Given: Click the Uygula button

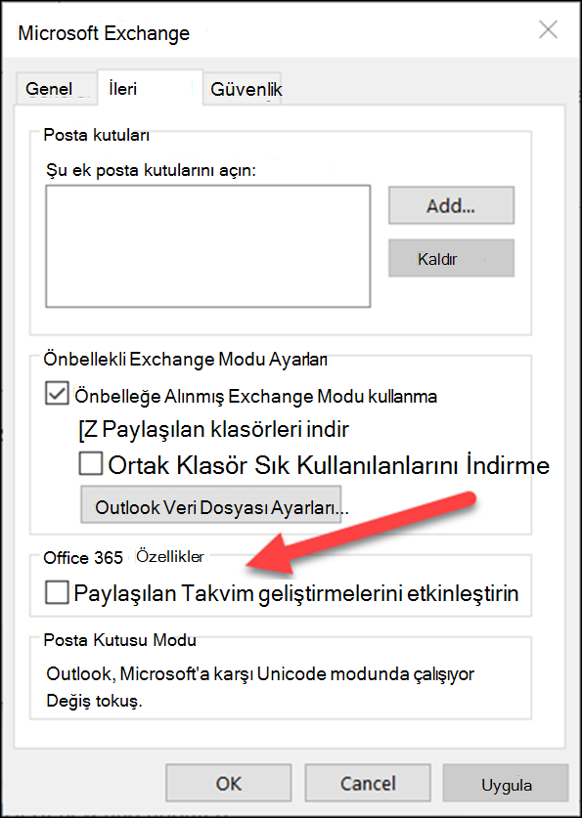Looking at the screenshot, I should coord(506,783).
